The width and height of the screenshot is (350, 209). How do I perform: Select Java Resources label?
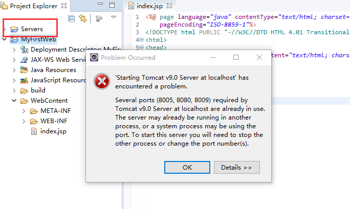[53, 70]
